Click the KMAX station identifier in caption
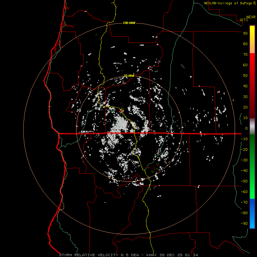257x257 pixels. pos(151,255)
